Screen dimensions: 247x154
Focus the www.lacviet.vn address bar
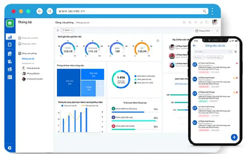[132, 11]
